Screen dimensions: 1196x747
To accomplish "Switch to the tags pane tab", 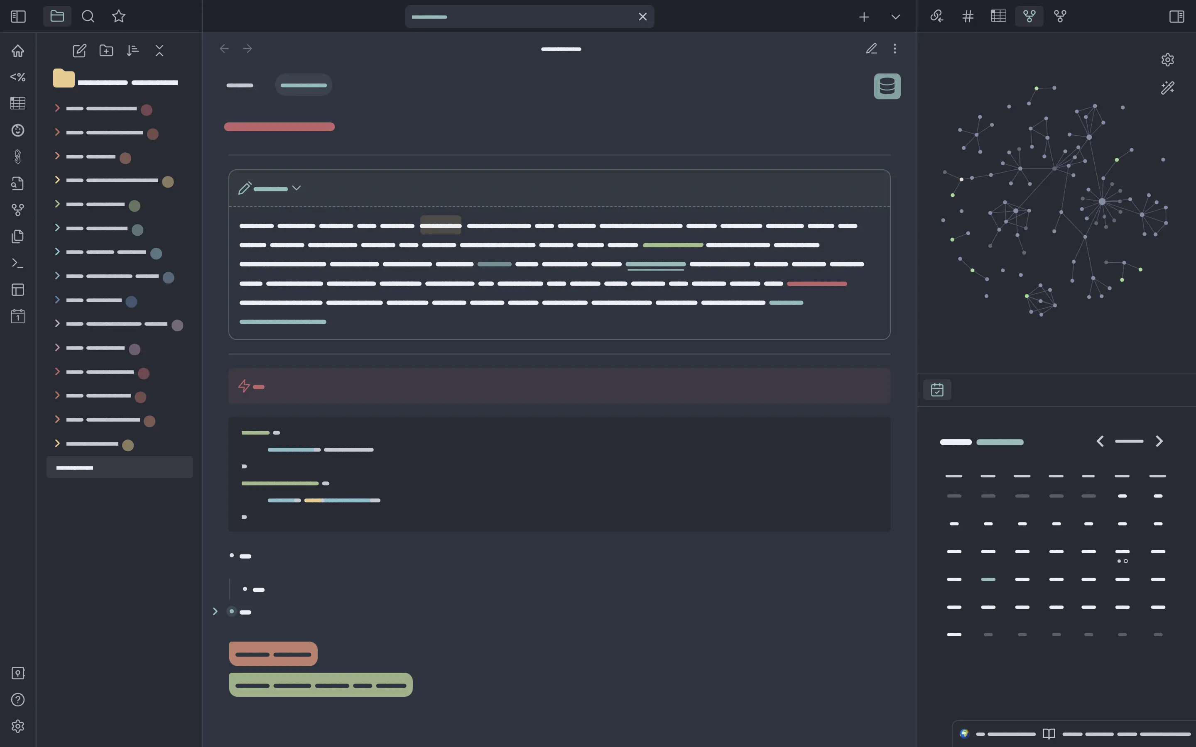I will [968, 16].
